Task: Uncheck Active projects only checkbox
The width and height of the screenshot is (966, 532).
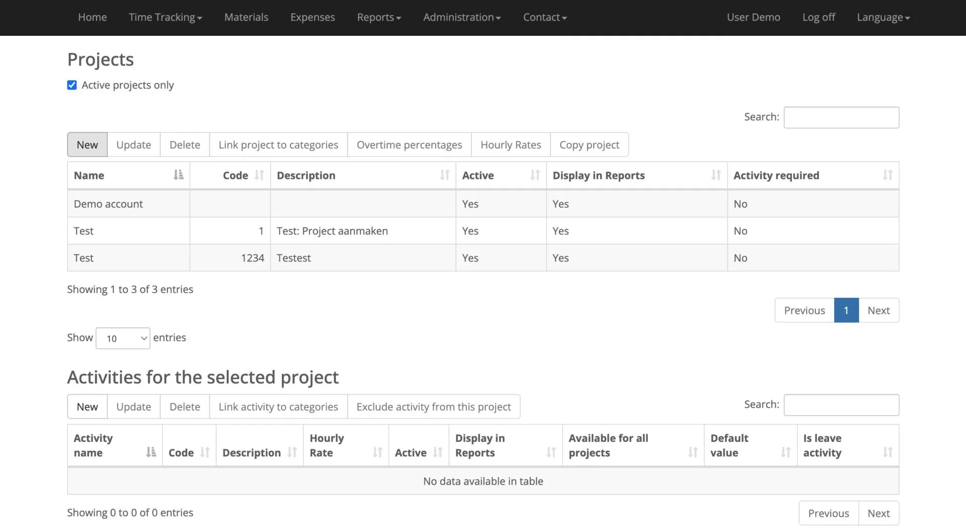Action: [72, 85]
